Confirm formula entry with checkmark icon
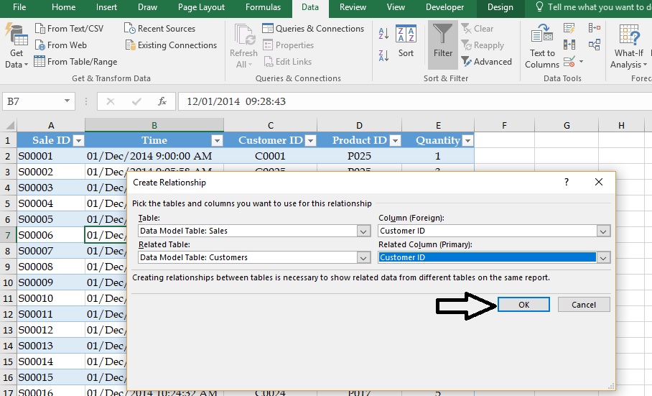The image size is (652, 396). 136,101
